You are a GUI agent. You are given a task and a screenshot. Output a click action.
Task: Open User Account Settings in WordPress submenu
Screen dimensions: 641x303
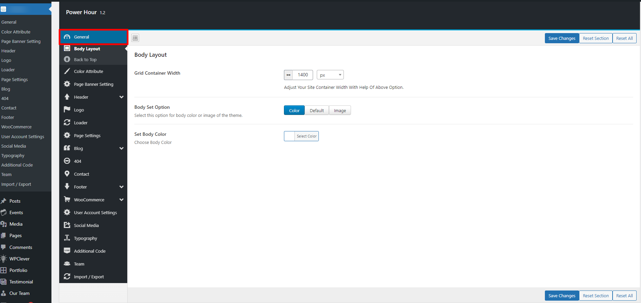pos(23,136)
